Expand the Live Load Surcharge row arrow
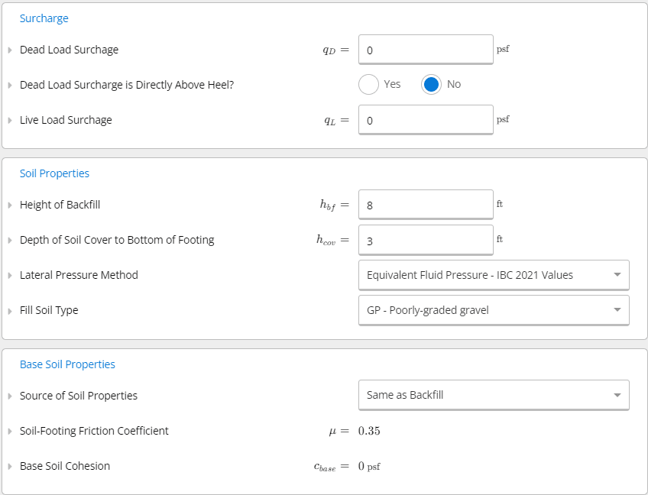This screenshot has width=648, height=495. [10, 121]
